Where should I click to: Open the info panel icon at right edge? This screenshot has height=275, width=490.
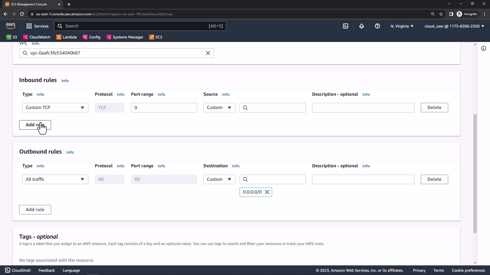tap(483, 48)
